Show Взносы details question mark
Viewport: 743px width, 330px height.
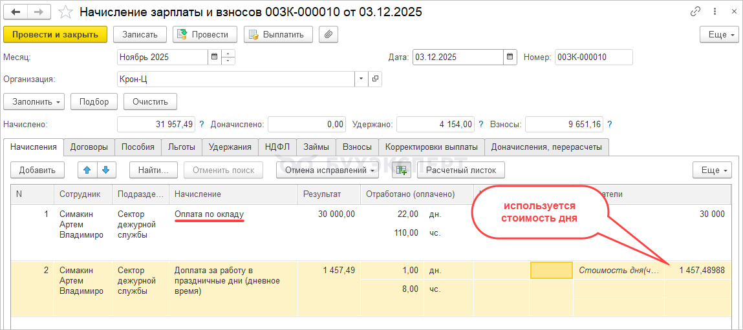tap(609, 125)
